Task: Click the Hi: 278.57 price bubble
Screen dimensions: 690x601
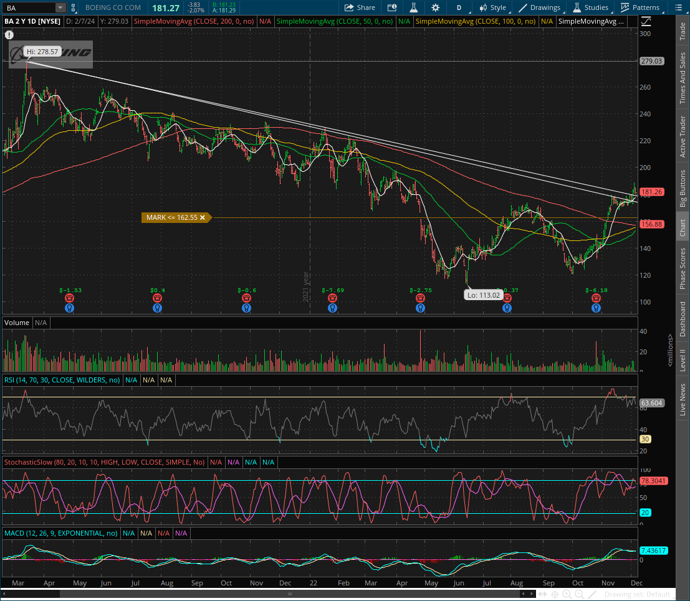Action: pos(42,52)
